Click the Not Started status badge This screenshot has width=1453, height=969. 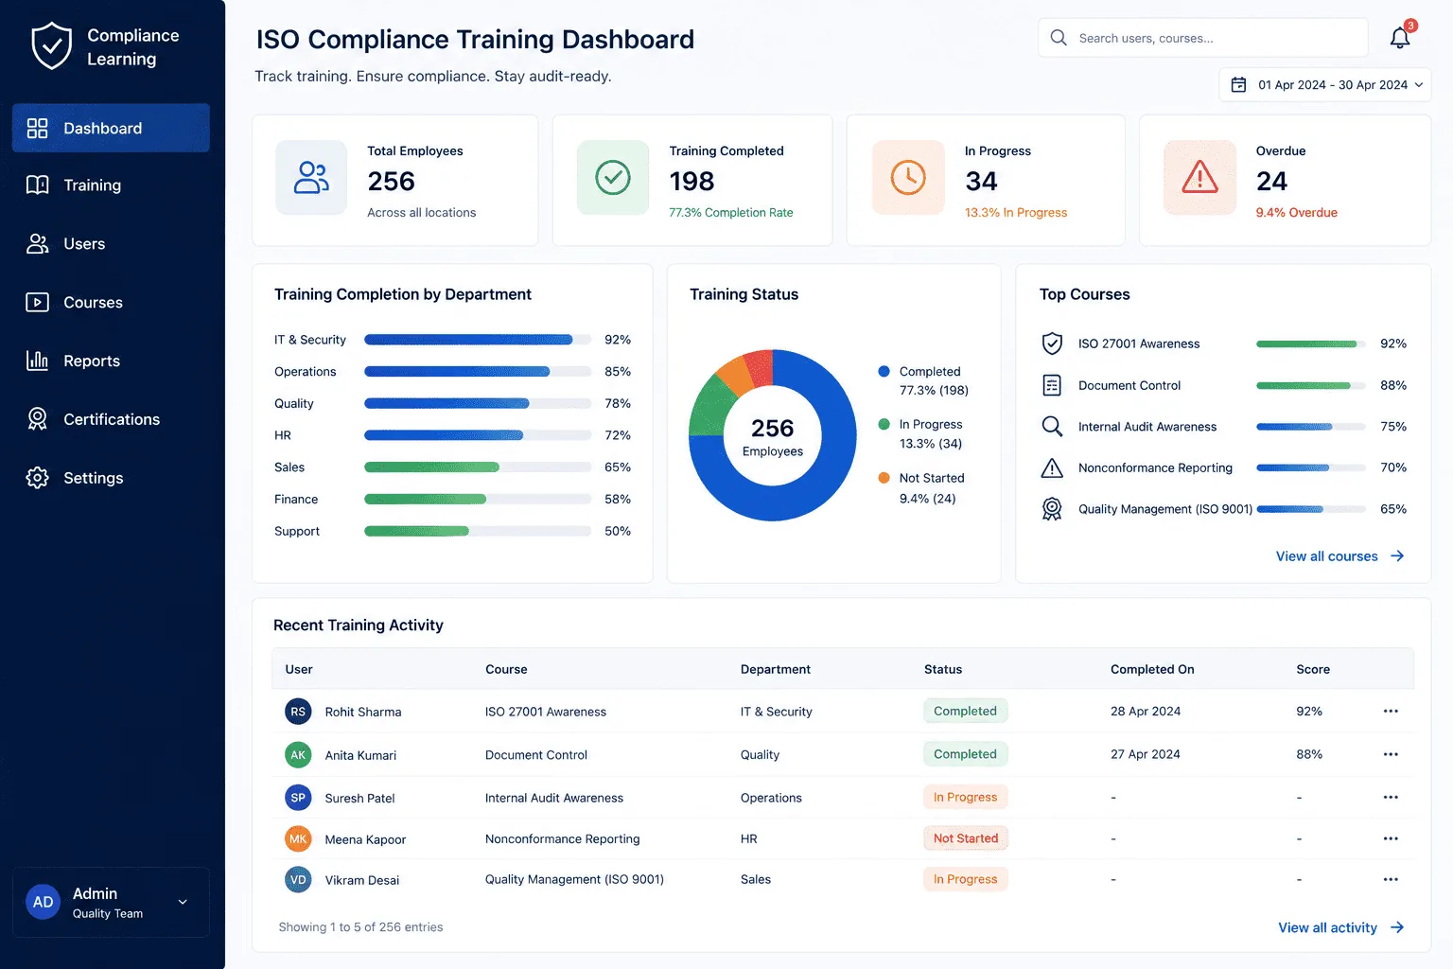point(965,838)
